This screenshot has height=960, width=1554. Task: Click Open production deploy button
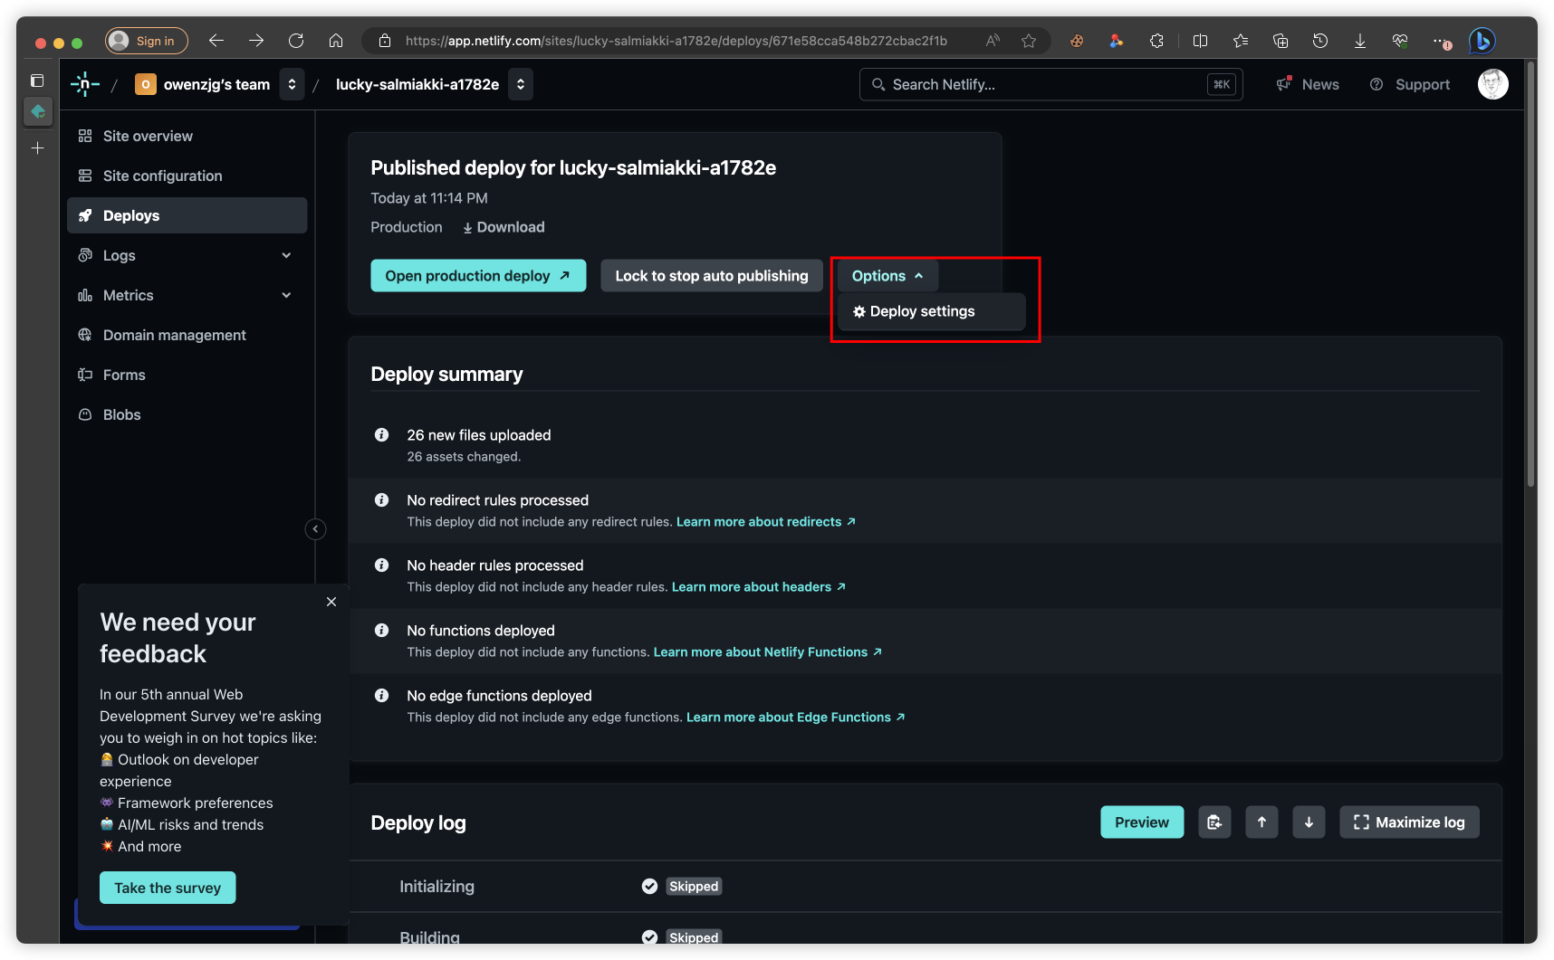[478, 276]
